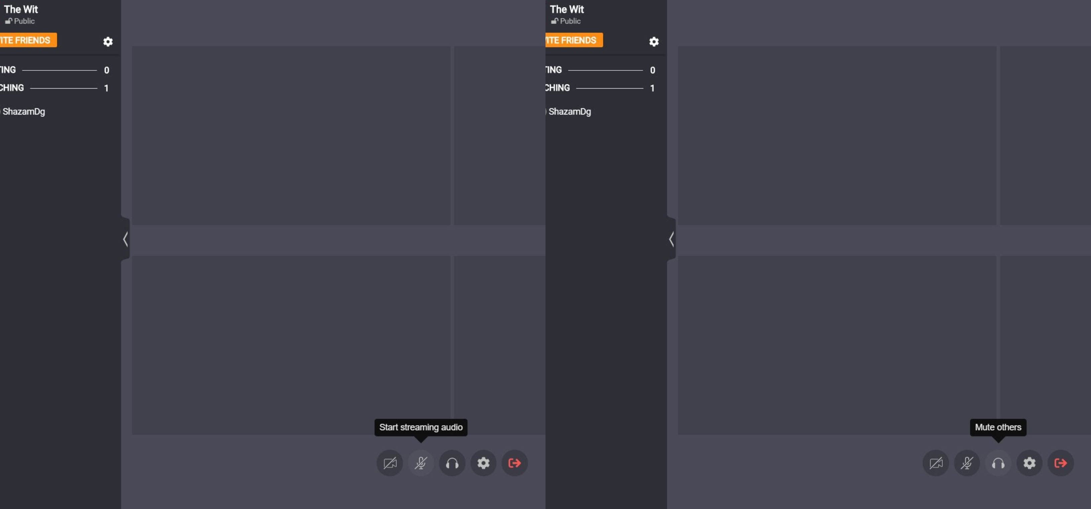The height and width of the screenshot is (509, 1091).
Task: Collapse the right panel sidebar with chevron
Action: (671, 239)
